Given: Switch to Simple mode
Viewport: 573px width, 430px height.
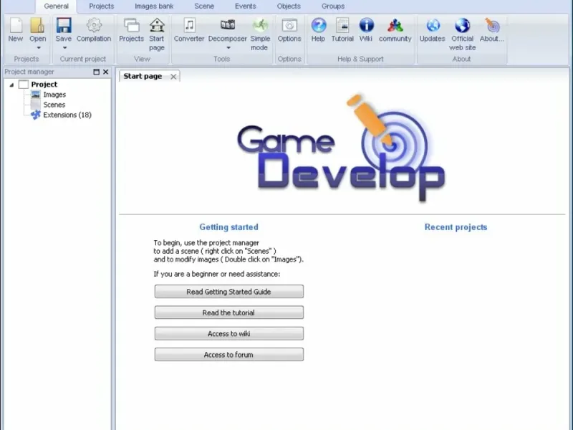Looking at the screenshot, I should coord(260,34).
